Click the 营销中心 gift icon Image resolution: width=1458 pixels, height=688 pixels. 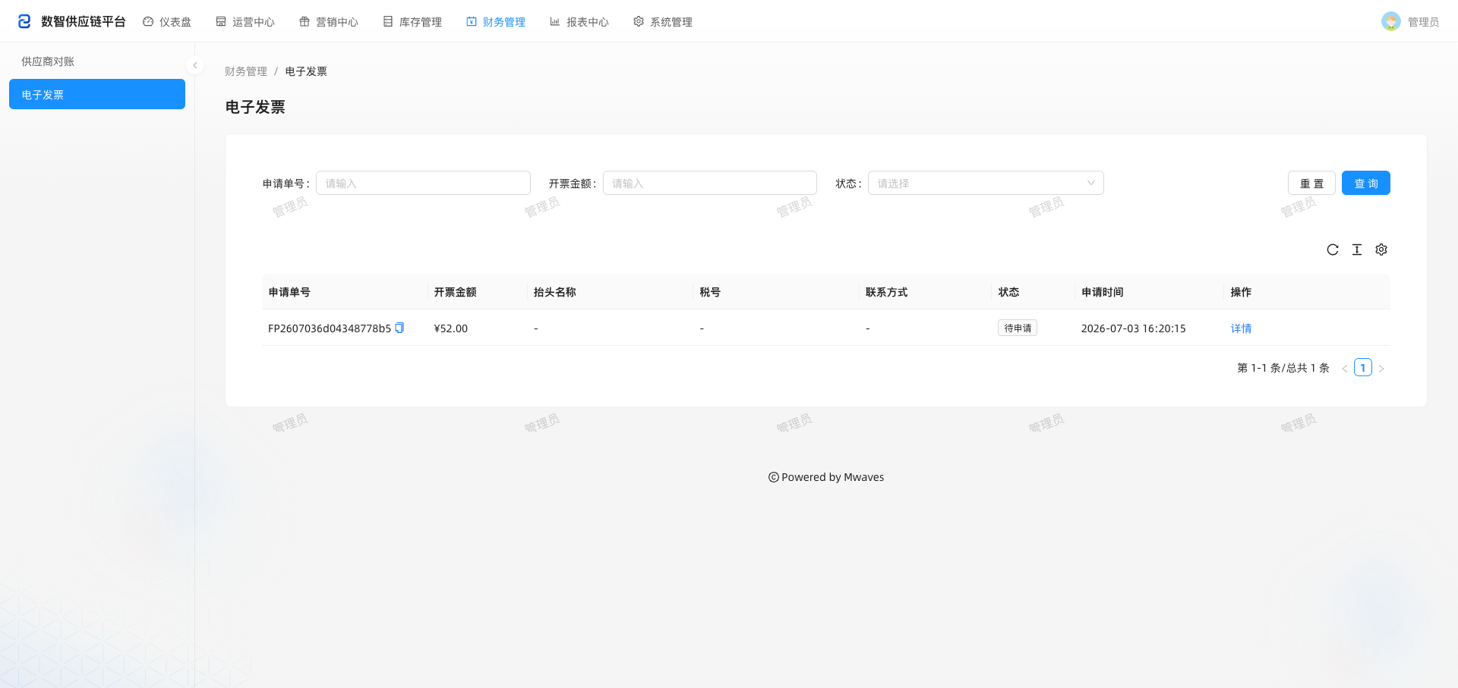(x=305, y=22)
